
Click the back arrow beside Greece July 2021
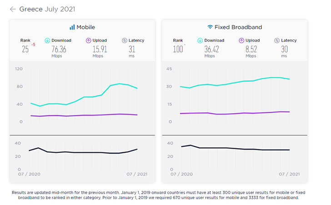click(x=13, y=9)
